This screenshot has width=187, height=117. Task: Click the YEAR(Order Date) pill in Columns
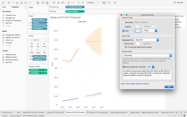[75, 7]
